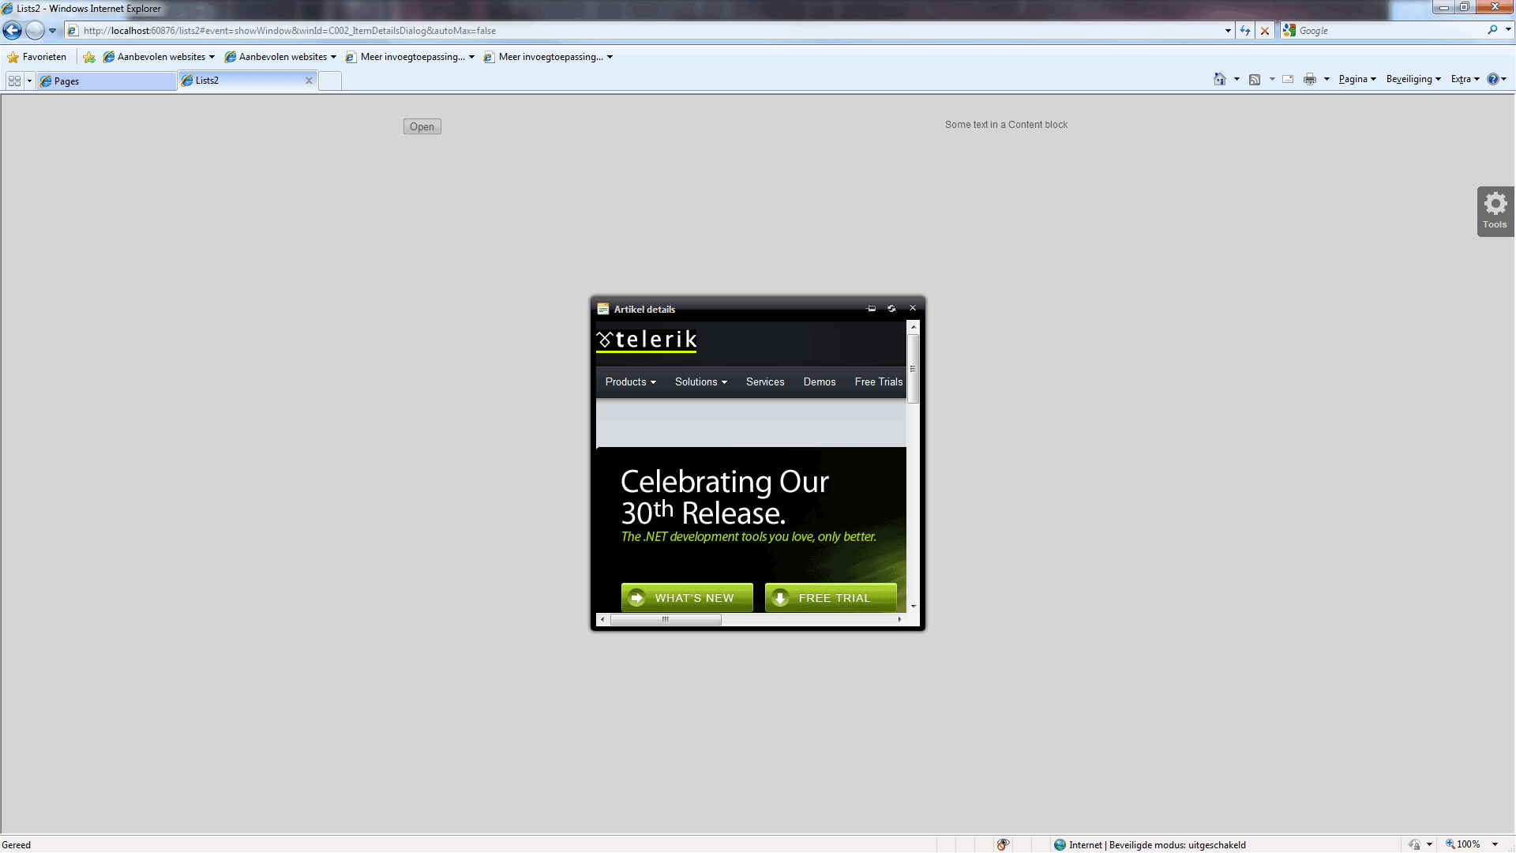
Task: Click 'Some text in a Content block' text
Action: click(x=1006, y=125)
